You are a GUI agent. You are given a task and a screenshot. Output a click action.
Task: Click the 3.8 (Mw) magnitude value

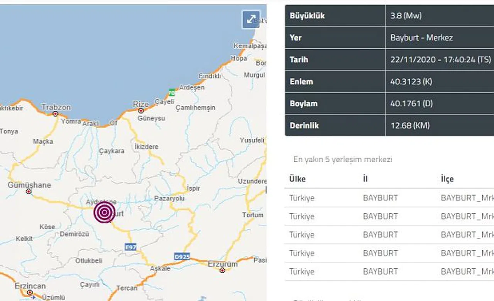(x=406, y=16)
